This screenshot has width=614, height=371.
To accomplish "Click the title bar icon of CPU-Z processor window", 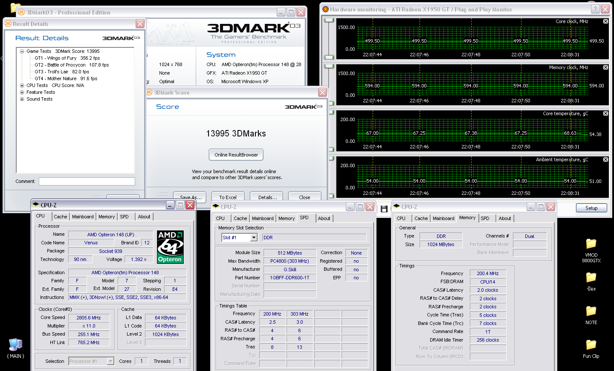I will coord(36,205).
